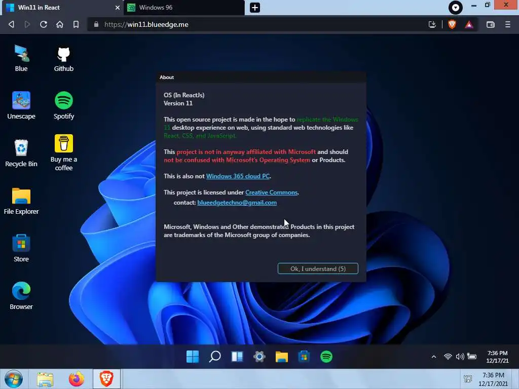The width and height of the screenshot is (519, 389).
Task: Click the browser forward arrow
Action: [x=27, y=24]
